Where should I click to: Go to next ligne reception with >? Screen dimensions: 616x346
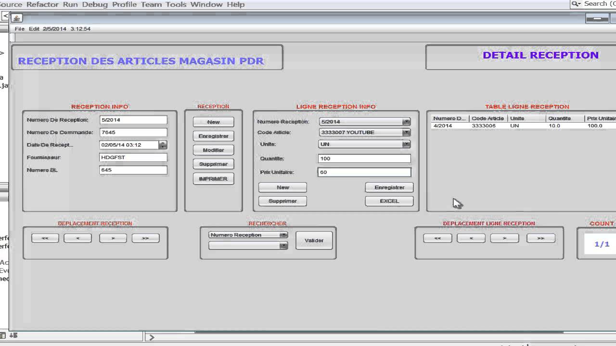pos(504,238)
